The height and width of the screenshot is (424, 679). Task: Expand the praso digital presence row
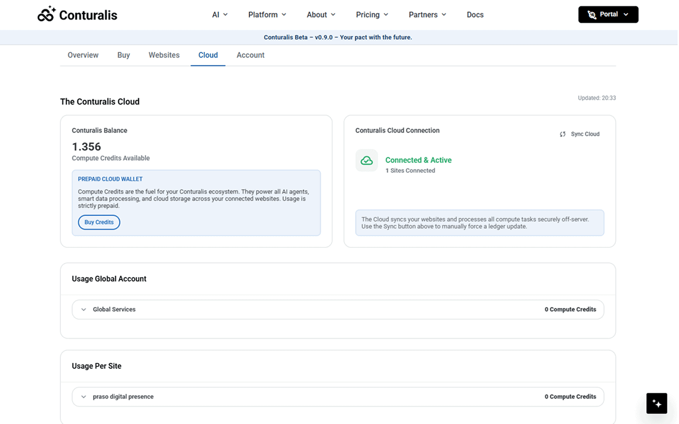coord(338,397)
